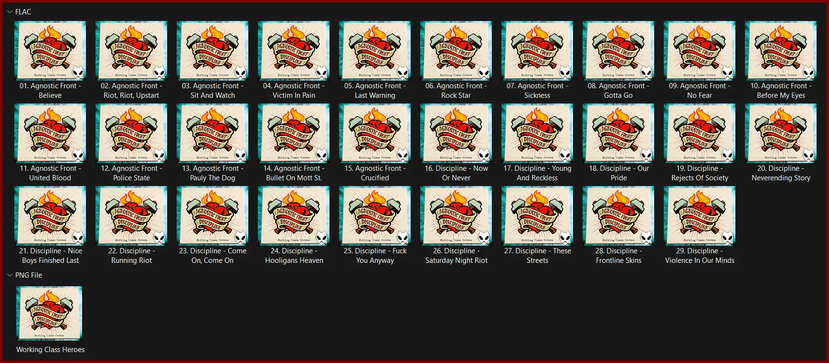
Task: Click file name "29. Discipline - Violence In Our Minds"
Action: (x=700, y=256)
